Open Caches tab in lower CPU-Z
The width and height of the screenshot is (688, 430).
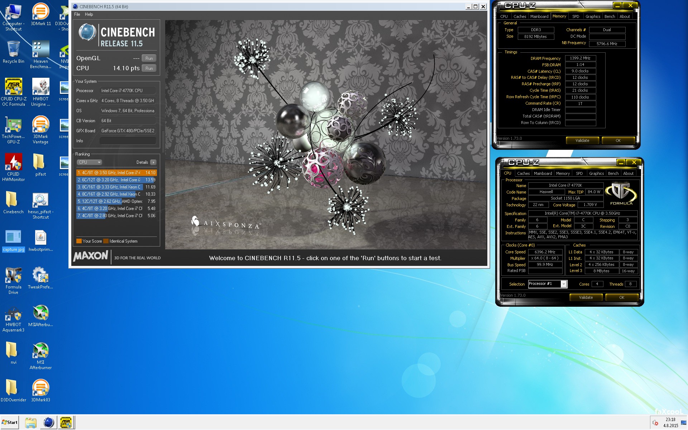(x=523, y=173)
